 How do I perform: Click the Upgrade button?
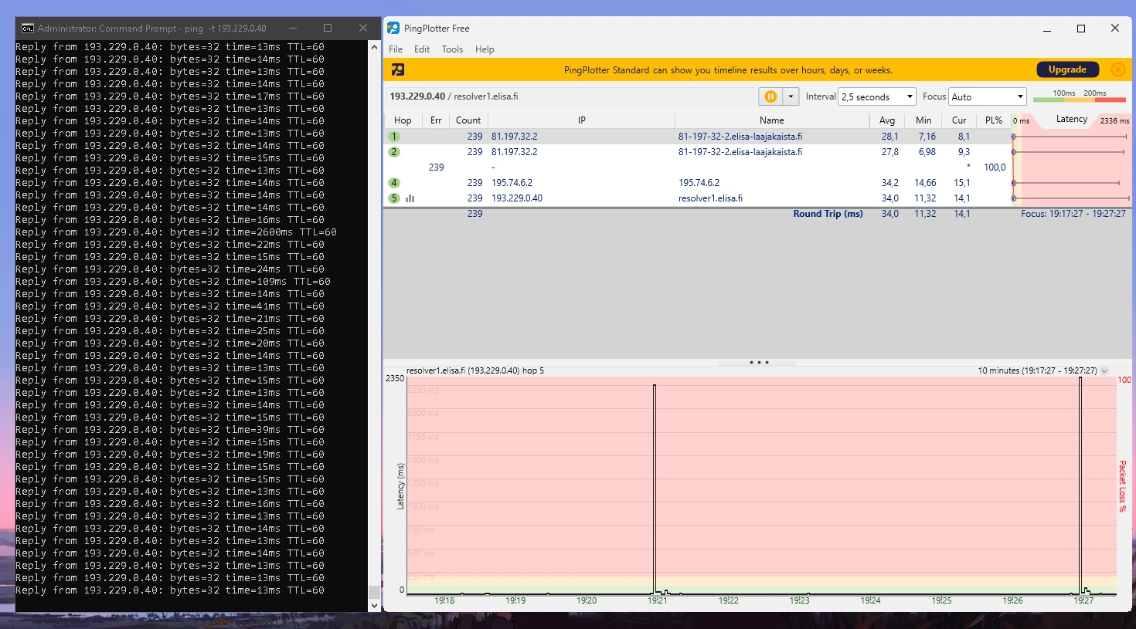[1066, 69]
